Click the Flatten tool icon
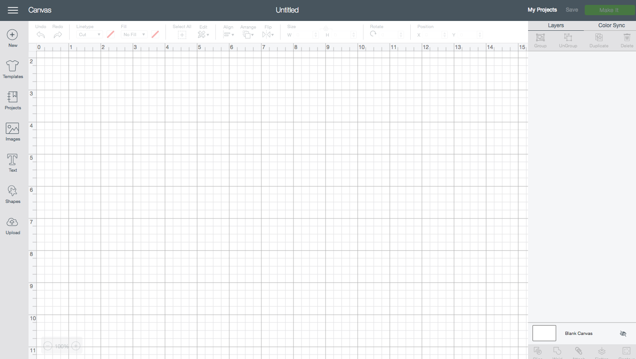This screenshot has width=636, height=359. [x=601, y=351]
